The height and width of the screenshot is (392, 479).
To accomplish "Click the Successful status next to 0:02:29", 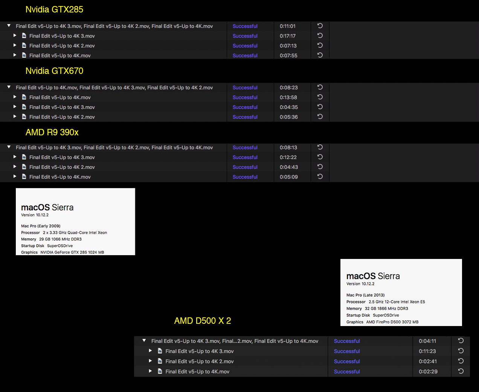I will 347,371.
